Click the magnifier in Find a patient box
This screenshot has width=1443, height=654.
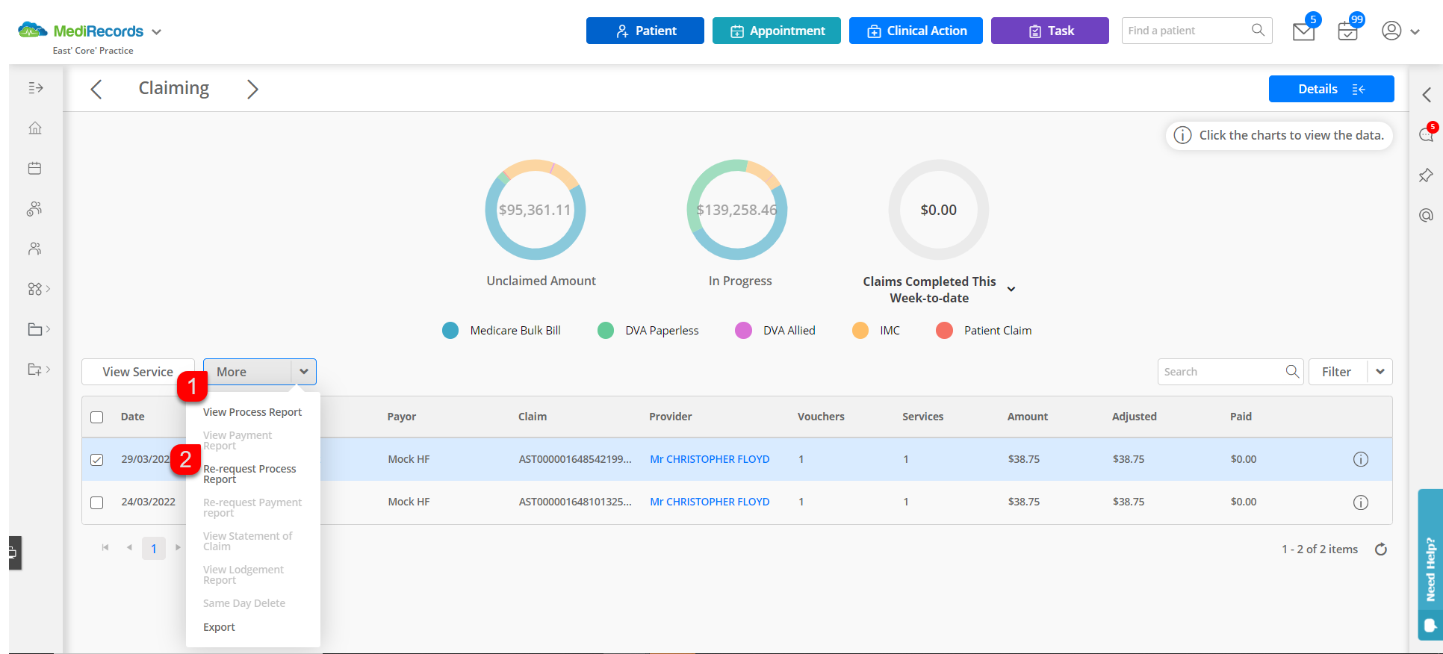coord(1259,30)
